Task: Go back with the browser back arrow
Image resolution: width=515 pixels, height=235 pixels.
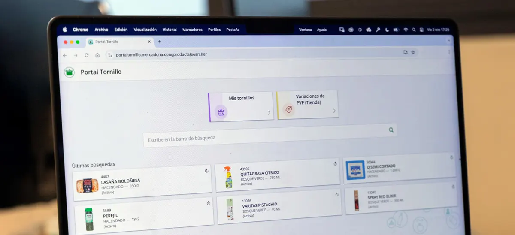Action: click(65, 55)
